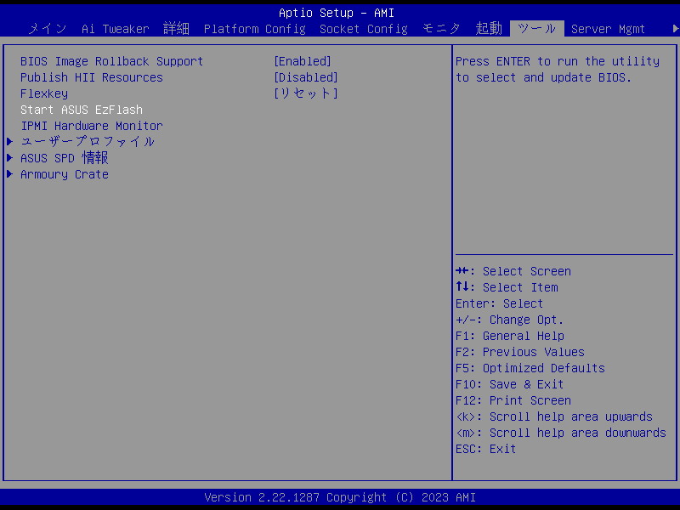Click the F12: Print Screen hint
Screen dimensions: 680x510
point(513,400)
